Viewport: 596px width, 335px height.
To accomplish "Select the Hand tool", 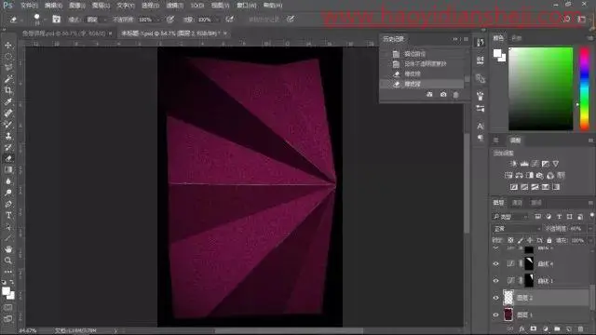I will click(x=8, y=249).
